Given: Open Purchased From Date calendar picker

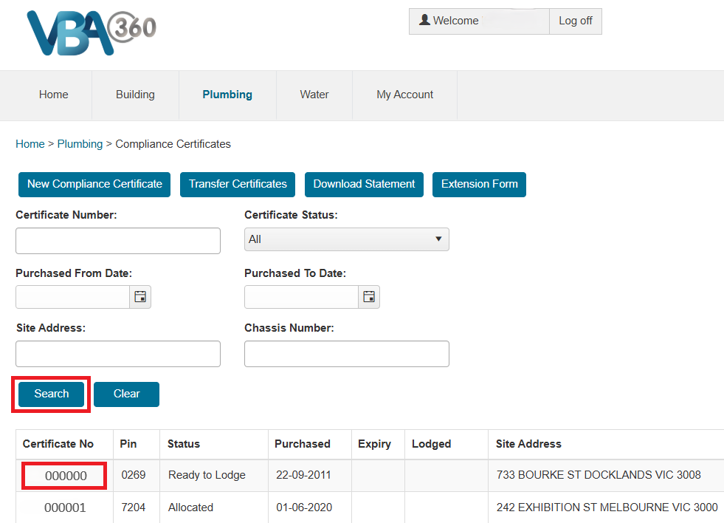Looking at the screenshot, I should tap(140, 297).
